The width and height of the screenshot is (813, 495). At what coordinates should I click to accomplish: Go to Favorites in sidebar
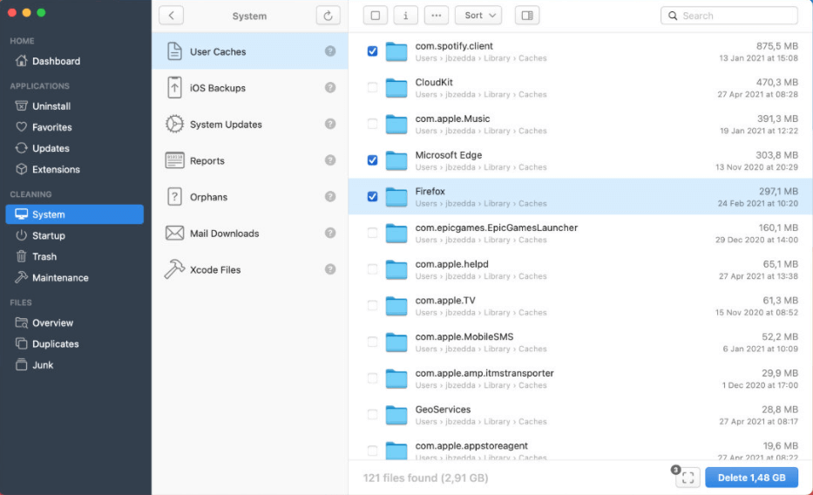coord(44,127)
